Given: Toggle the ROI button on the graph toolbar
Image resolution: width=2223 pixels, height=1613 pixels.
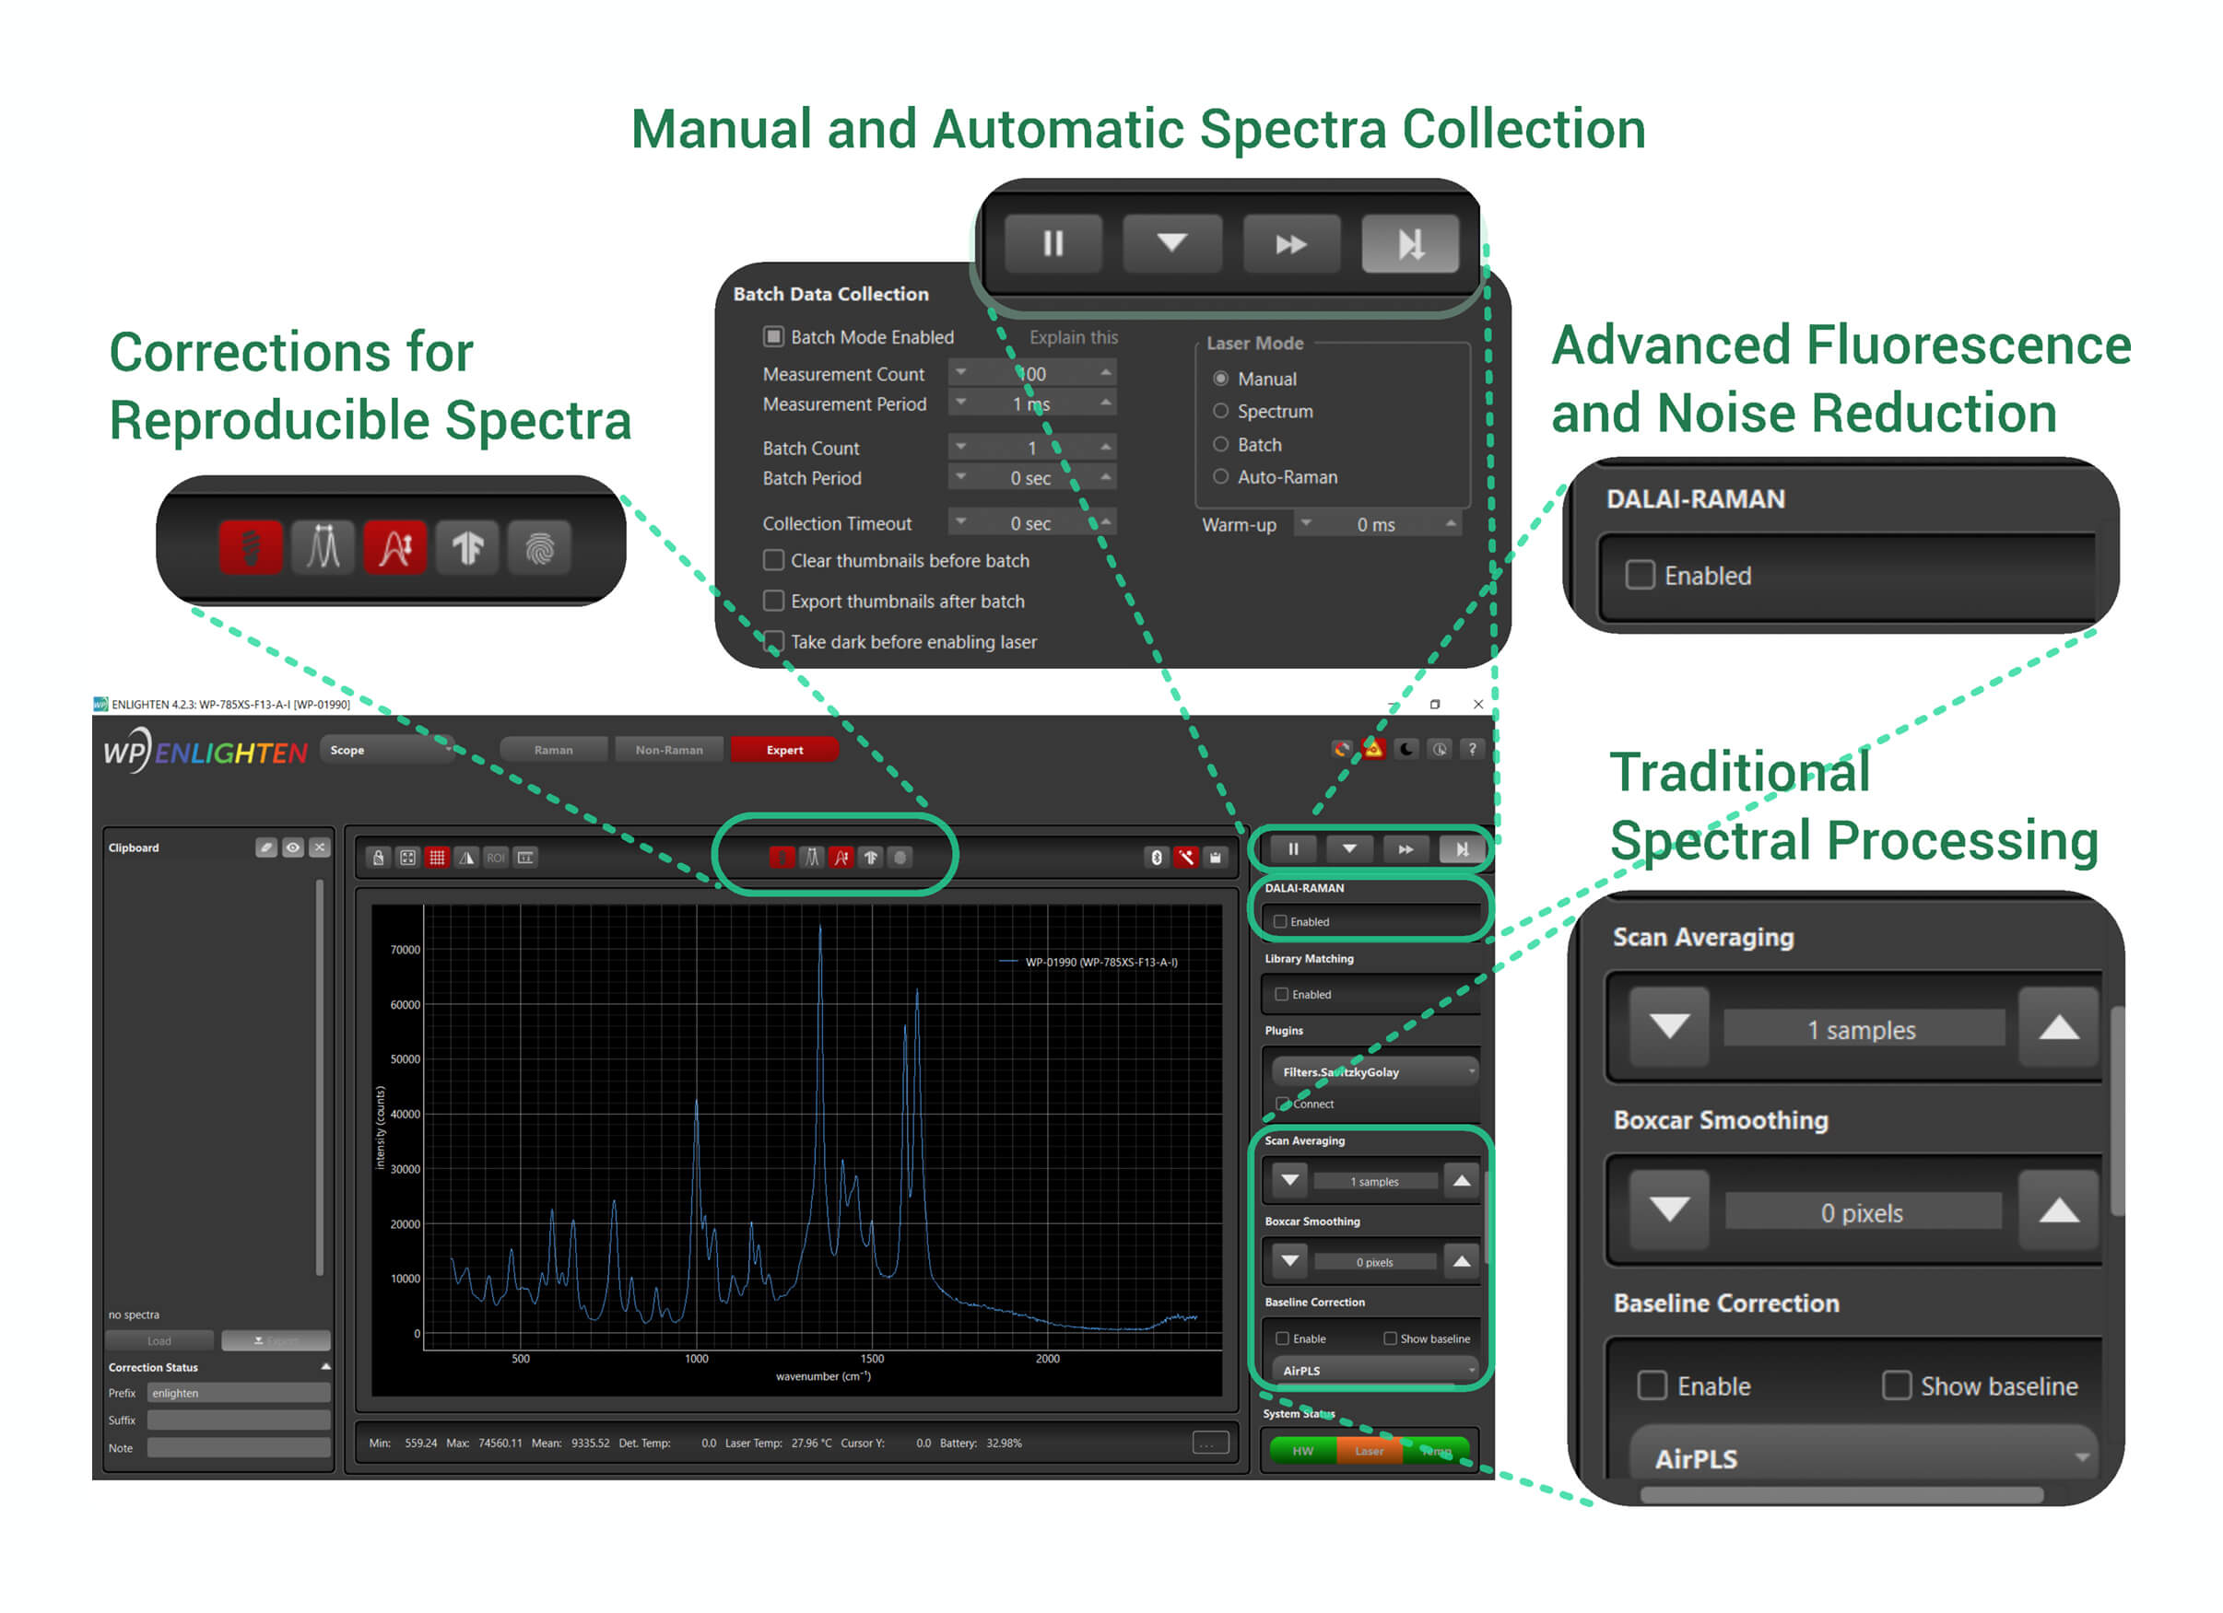Looking at the screenshot, I should point(496,859).
